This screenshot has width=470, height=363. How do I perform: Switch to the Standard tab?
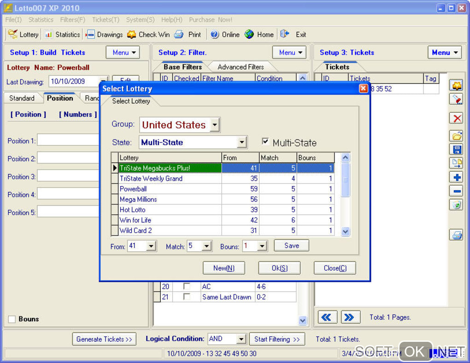(22, 98)
